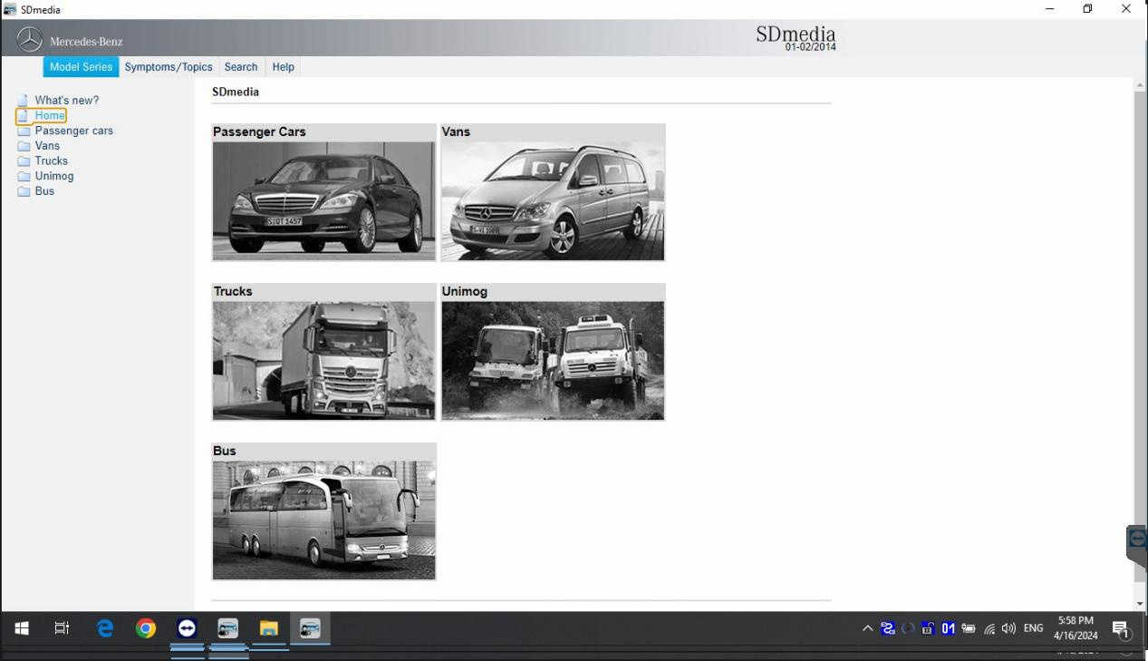Click the volume speaker icon in tray
This screenshot has height=661, width=1148.
(1008, 628)
